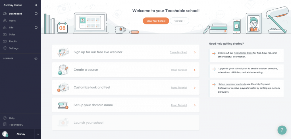Click the TeachableU icon in sidebar
The width and height of the screenshot is (291, 139).
(5, 125)
